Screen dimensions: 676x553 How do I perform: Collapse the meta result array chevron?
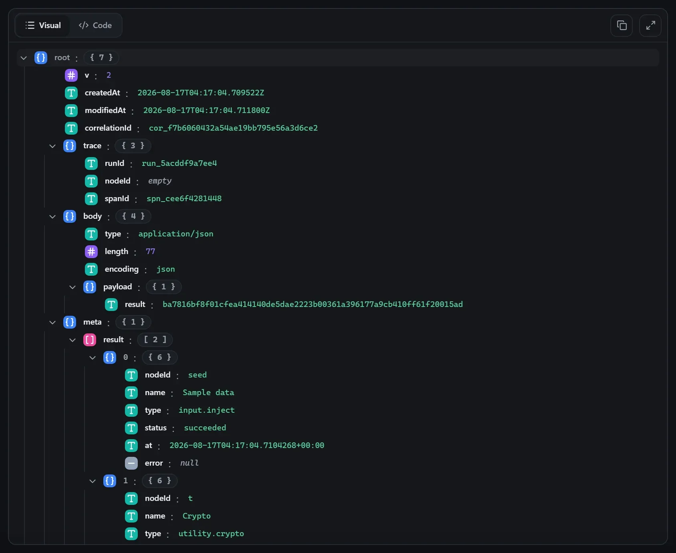click(x=72, y=340)
